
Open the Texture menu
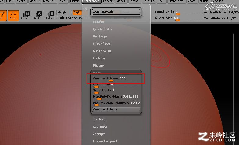(x=148, y=1)
